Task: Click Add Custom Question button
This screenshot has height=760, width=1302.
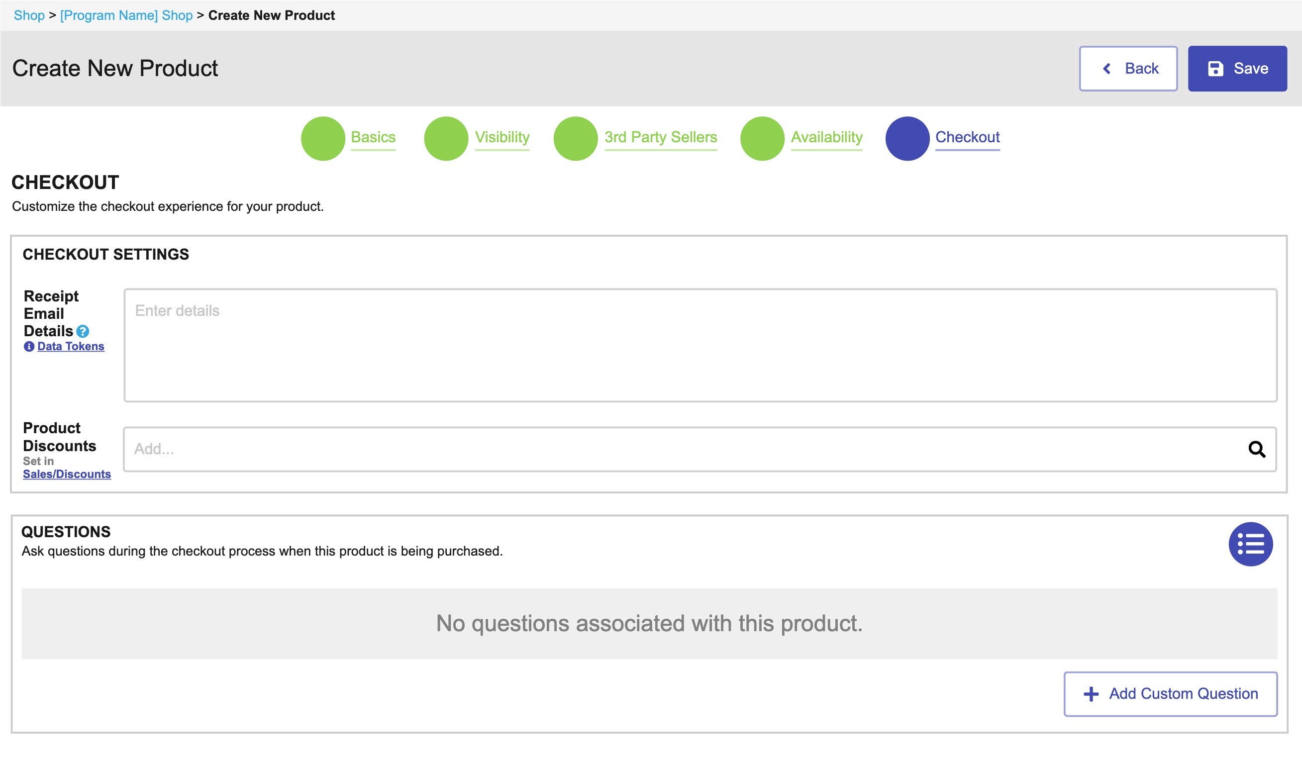Action: coord(1170,694)
